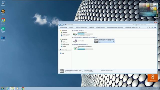Image resolution: width=160 pixels, height=90 pixels.
Task: Click the taskbar volume icon
Action: 151,88
